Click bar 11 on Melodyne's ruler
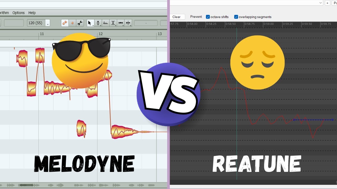 [x=42, y=34]
